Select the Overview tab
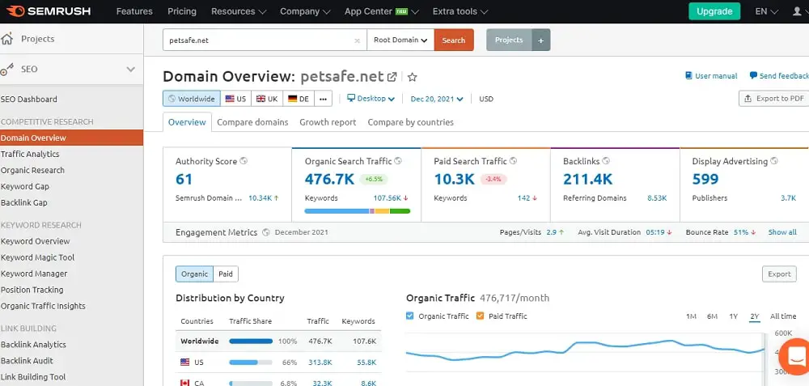 188,122
